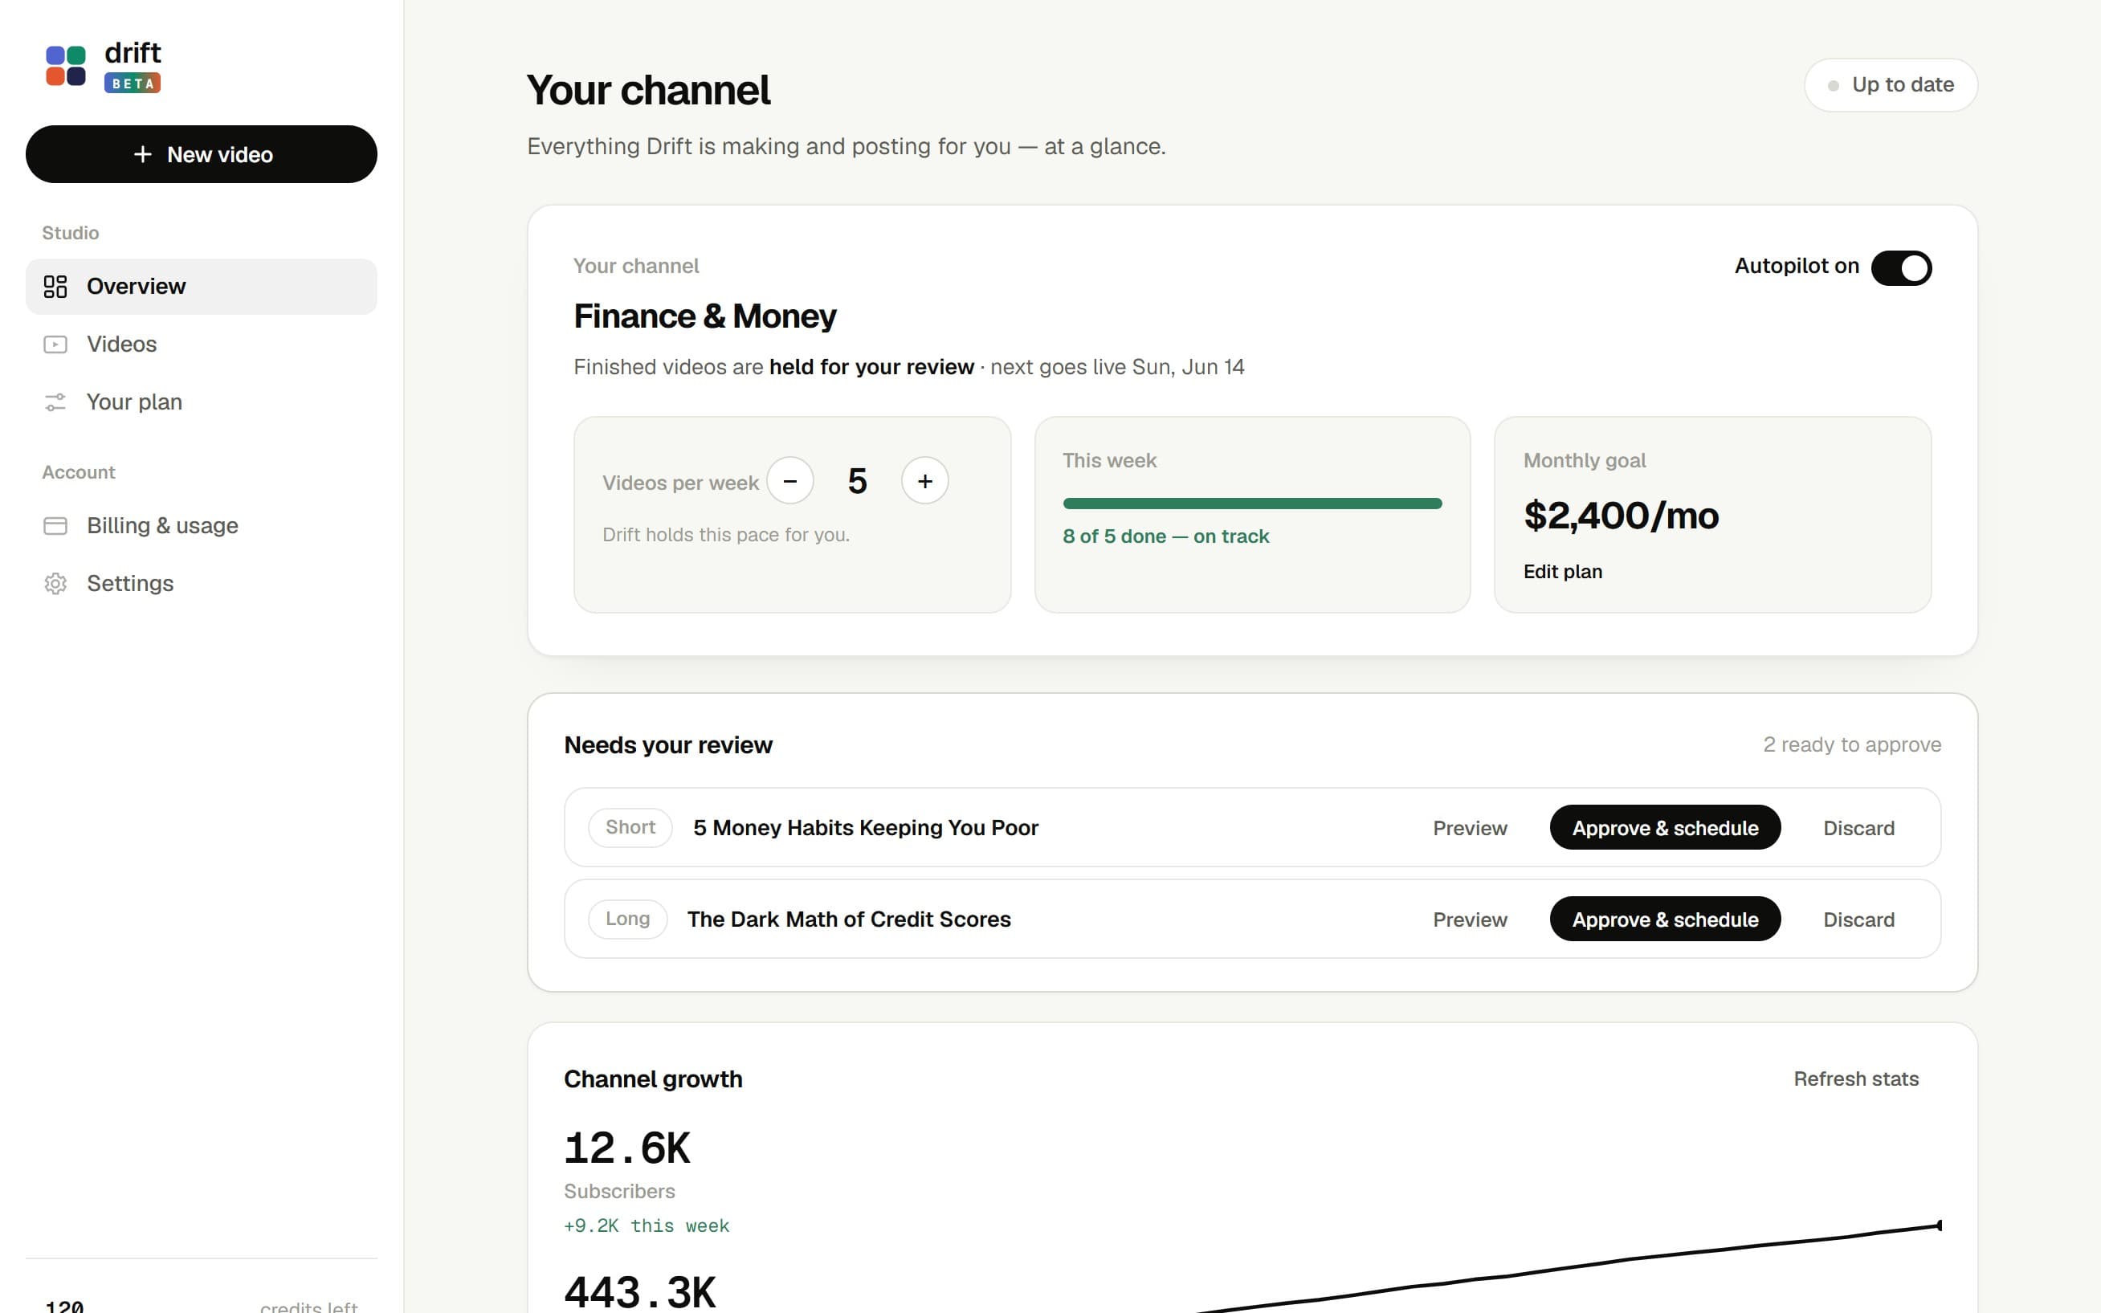The image size is (2101, 1313).
Task: Click the Long tag badge
Action: click(628, 920)
